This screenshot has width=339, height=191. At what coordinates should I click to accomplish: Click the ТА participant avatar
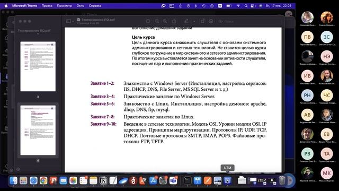tap(327, 154)
